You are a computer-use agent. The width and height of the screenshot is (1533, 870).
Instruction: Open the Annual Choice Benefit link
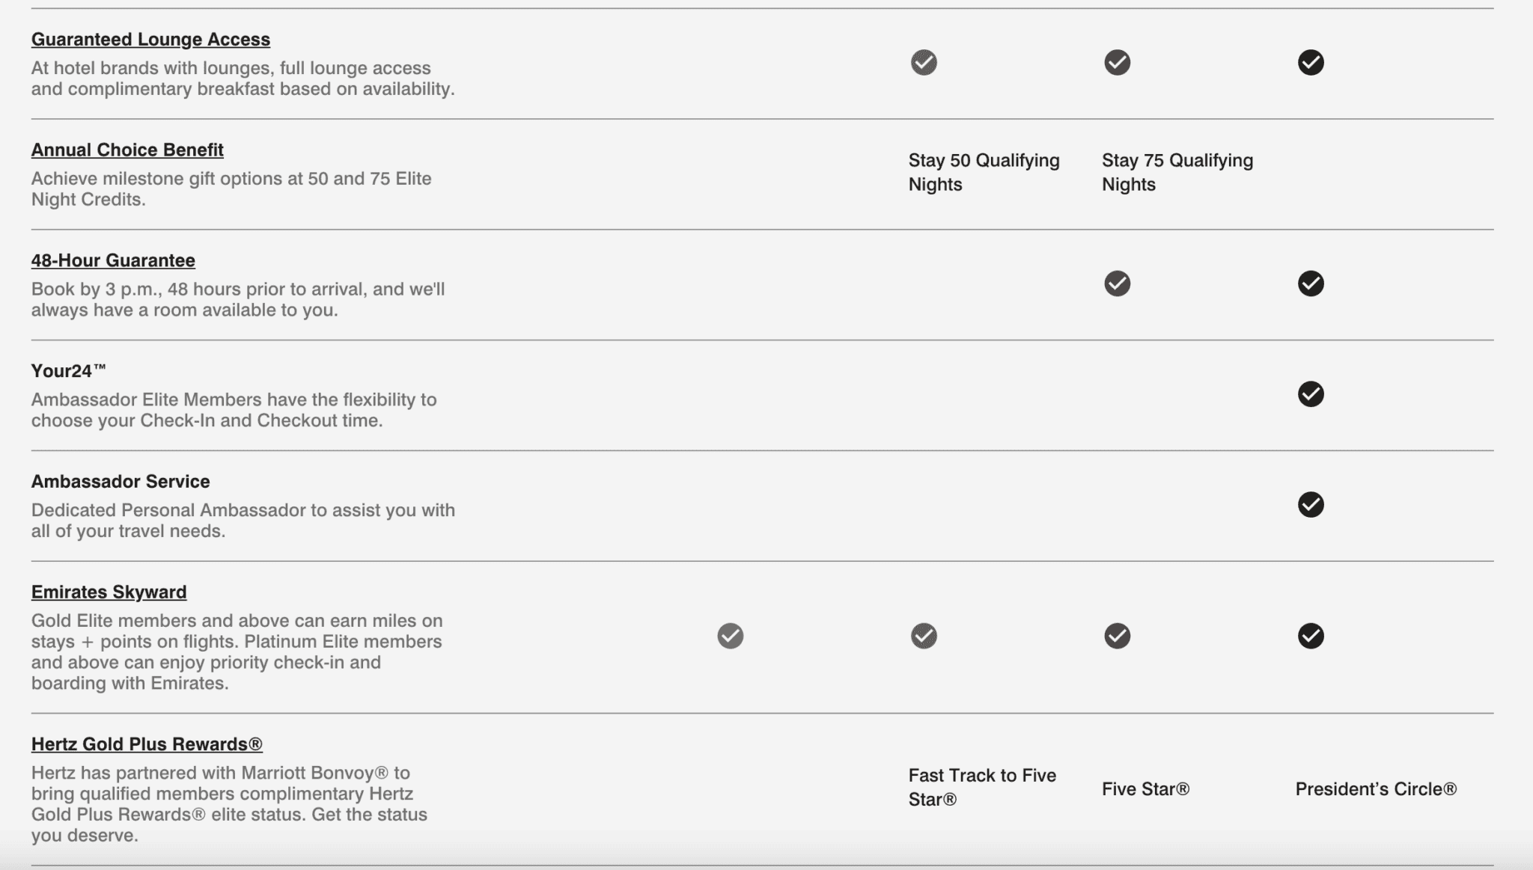tap(127, 150)
